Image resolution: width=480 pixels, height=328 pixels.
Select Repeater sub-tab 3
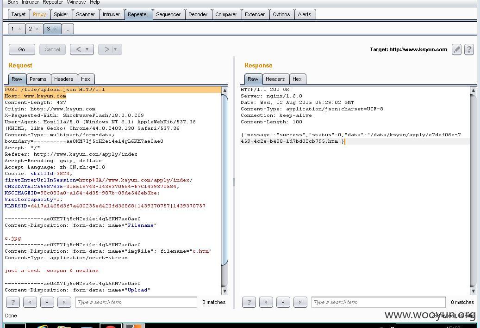48,29
